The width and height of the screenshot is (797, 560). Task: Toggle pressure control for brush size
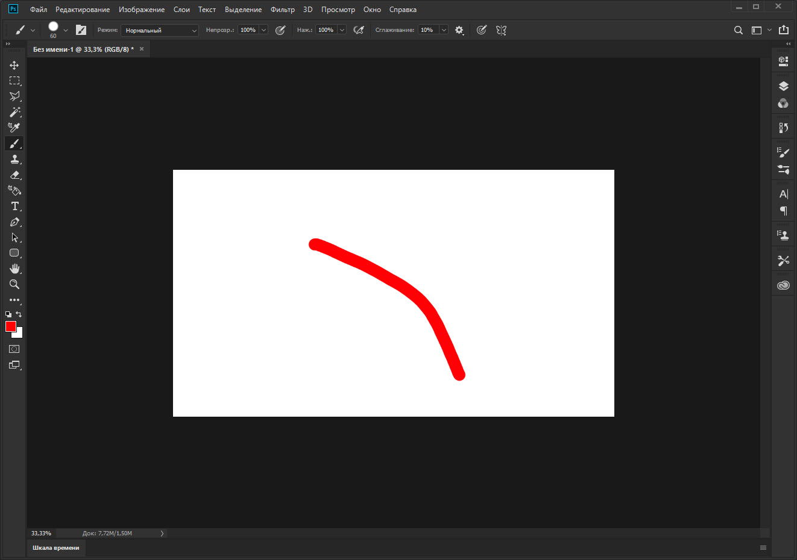coord(481,30)
